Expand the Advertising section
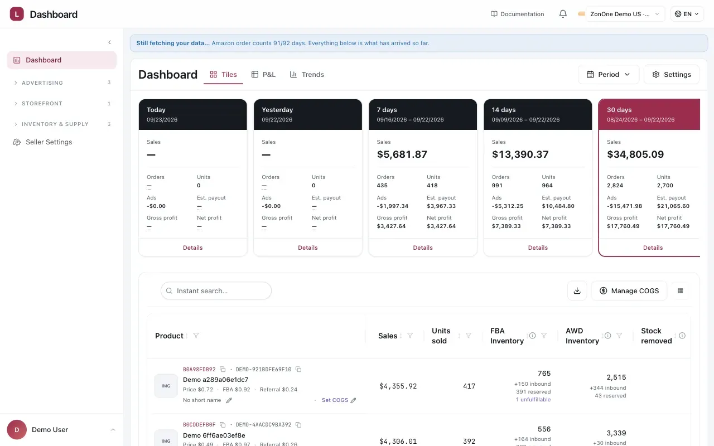This screenshot has width=714, height=446. 62,83
